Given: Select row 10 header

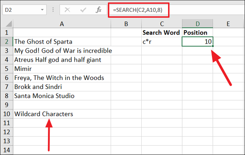Looking at the screenshot, I should (7, 114).
